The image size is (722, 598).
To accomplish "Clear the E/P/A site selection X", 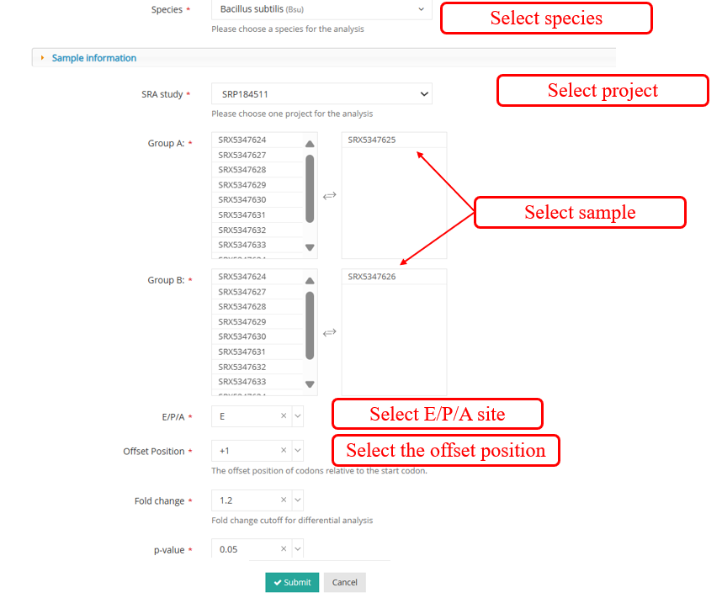I will [x=284, y=416].
